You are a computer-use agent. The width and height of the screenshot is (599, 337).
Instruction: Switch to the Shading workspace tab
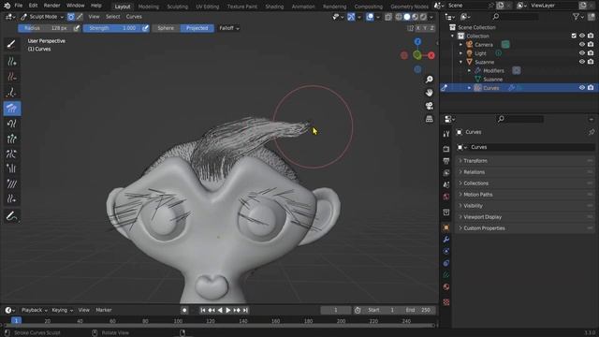274,7
